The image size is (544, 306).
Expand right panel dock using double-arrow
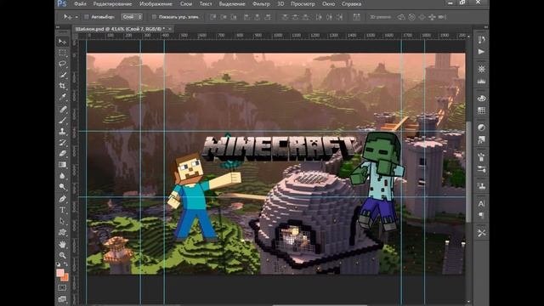coord(486,27)
